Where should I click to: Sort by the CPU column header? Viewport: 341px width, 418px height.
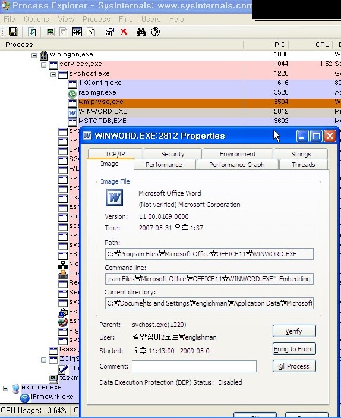click(x=311, y=45)
